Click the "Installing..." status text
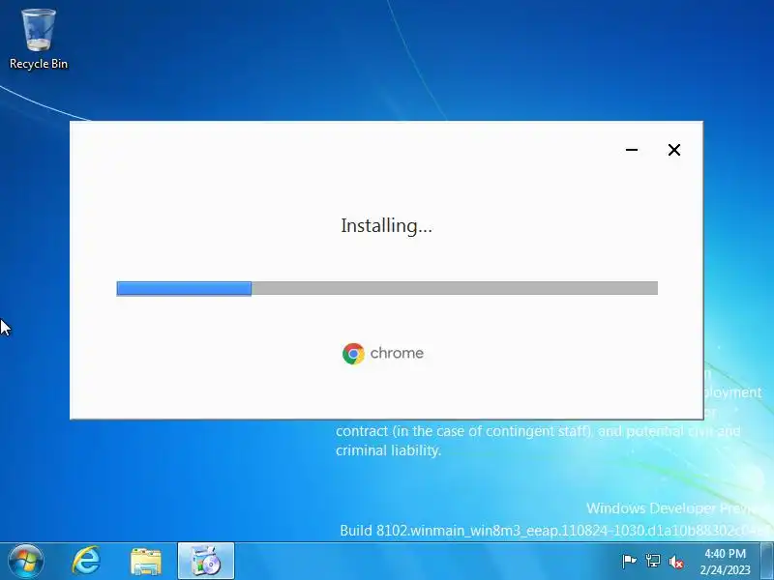This screenshot has height=580, width=774. pyautogui.click(x=386, y=226)
